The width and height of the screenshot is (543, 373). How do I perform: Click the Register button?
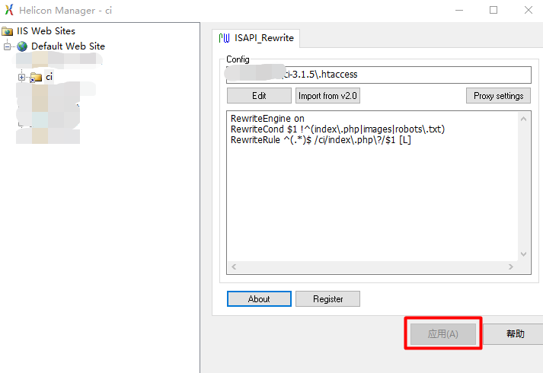327,298
